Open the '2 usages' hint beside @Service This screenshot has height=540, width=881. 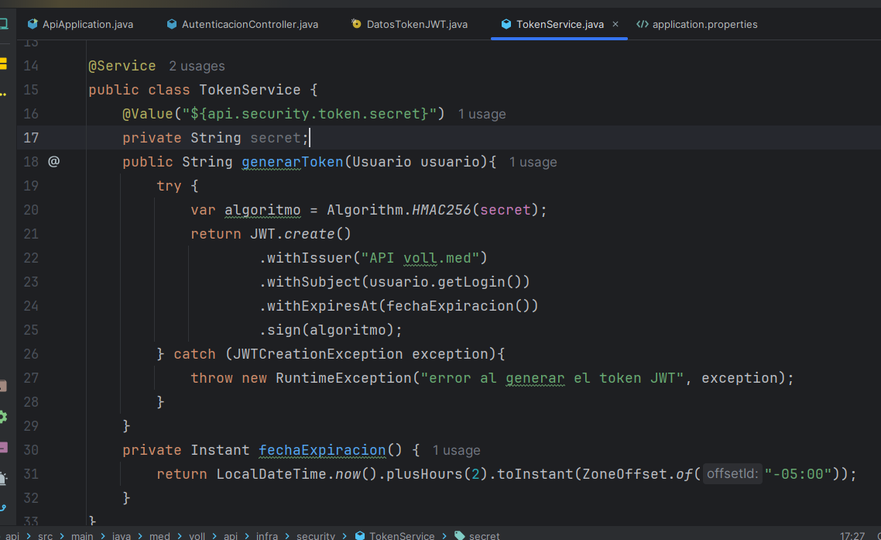click(x=197, y=67)
